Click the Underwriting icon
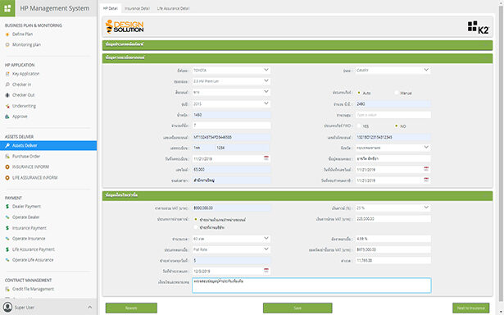The height and width of the screenshot is (315, 504). click(7, 106)
